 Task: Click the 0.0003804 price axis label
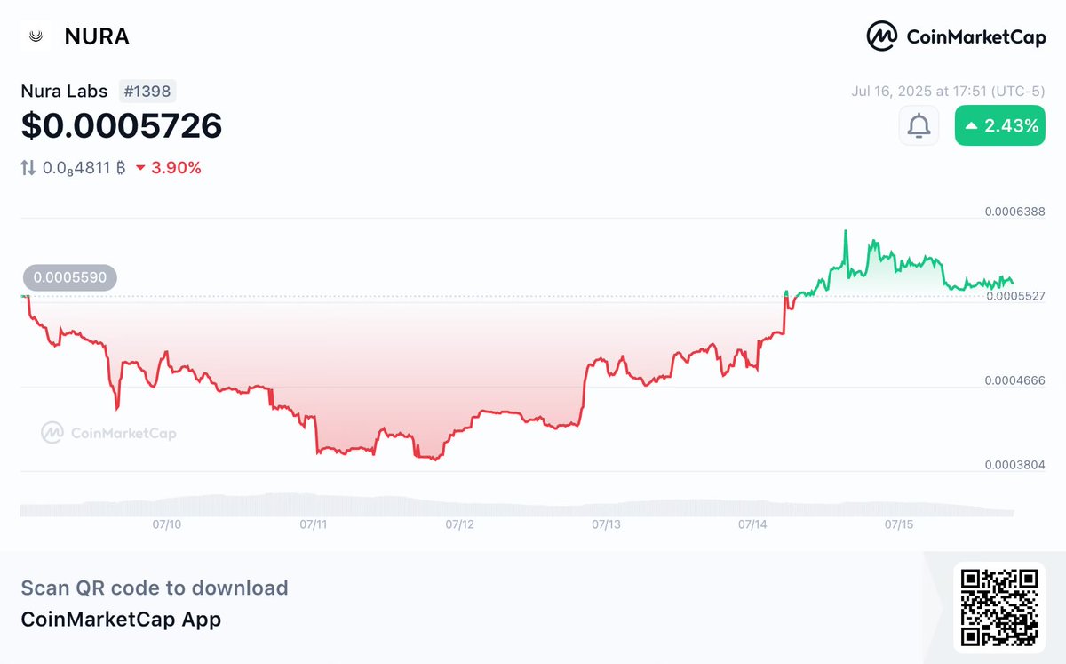(x=1014, y=465)
